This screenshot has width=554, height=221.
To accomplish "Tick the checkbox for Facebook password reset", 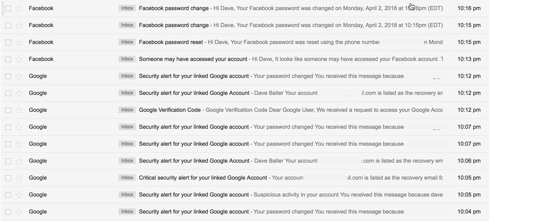I will (8, 43).
